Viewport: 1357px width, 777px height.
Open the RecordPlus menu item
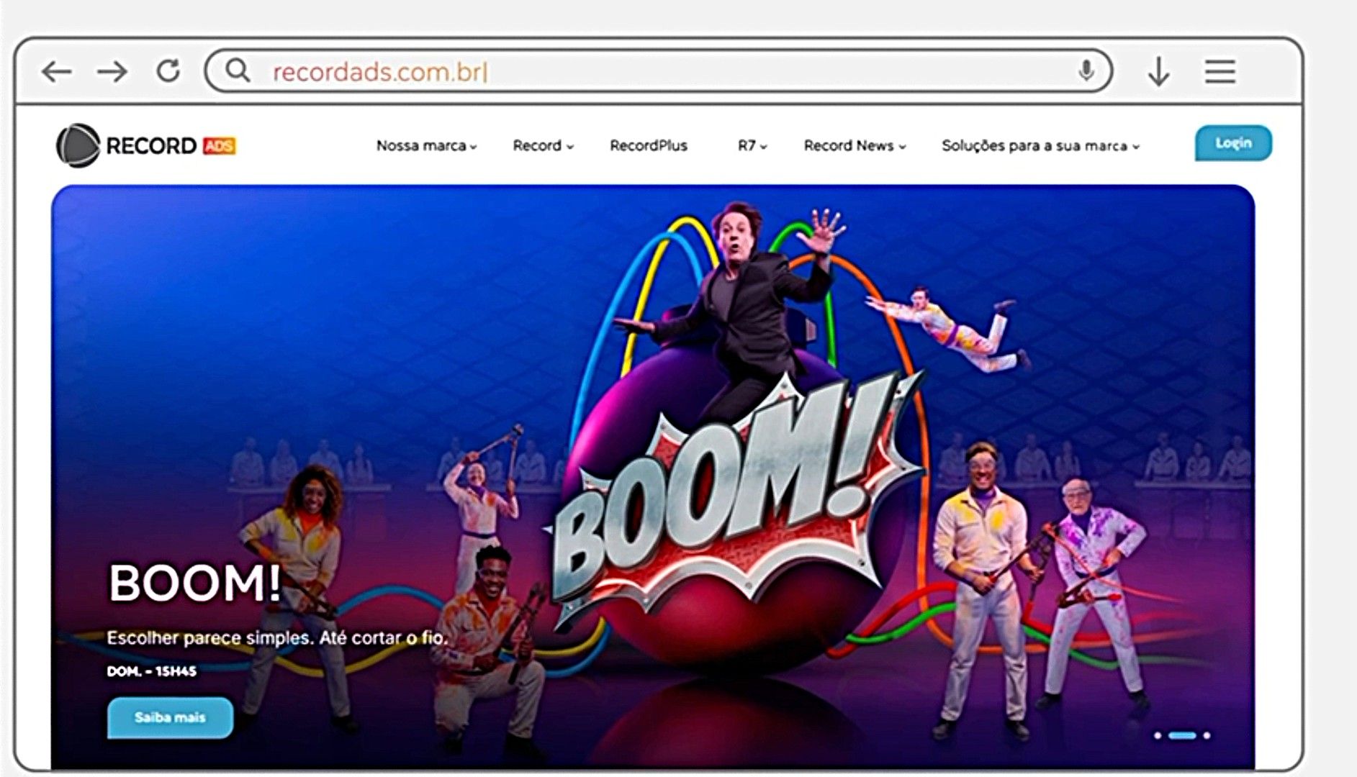pyautogui.click(x=649, y=145)
